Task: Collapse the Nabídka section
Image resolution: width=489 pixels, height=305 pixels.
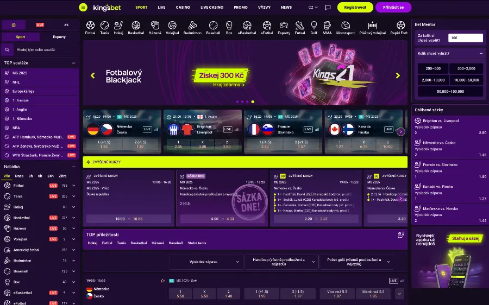Action: [x=73, y=167]
